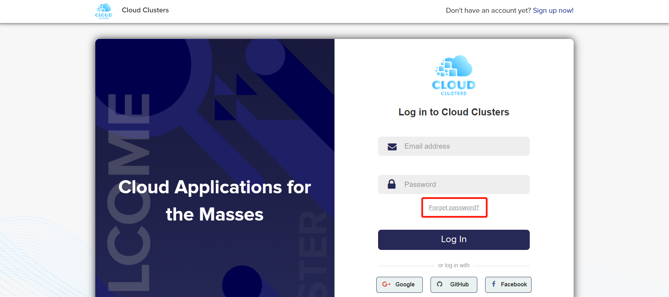669x297 pixels.
Task: Open the Forget password? link
Action: coord(454,207)
